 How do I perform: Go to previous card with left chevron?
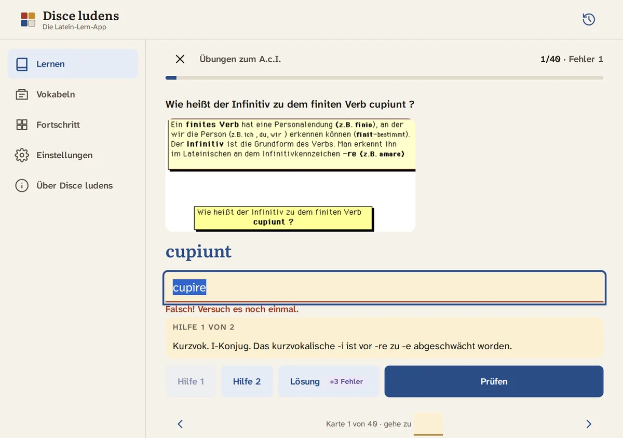tap(180, 424)
